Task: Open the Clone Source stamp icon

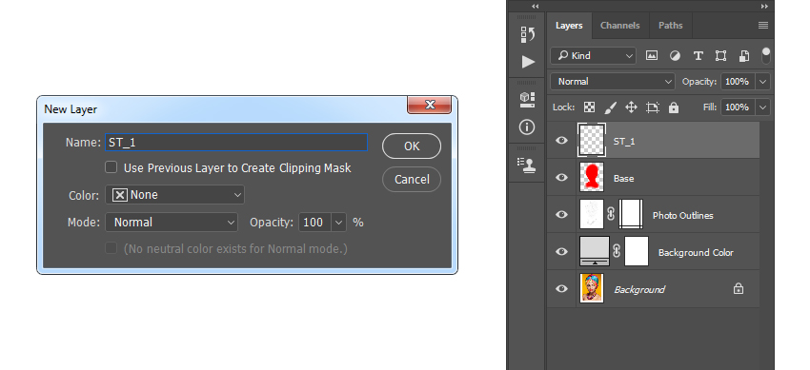Action: pos(527,165)
